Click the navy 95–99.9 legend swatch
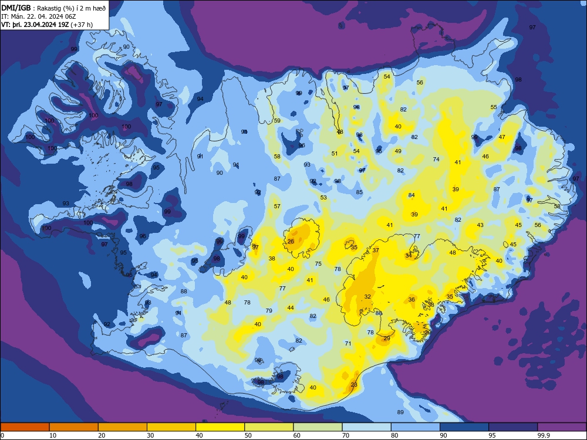Screen dimensions: 587x440 [x=513, y=427]
